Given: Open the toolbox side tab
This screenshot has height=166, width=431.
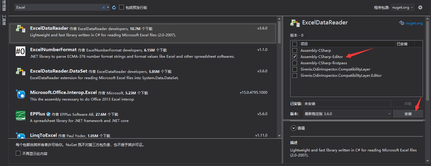Looking at the screenshot, I should point(4,20).
